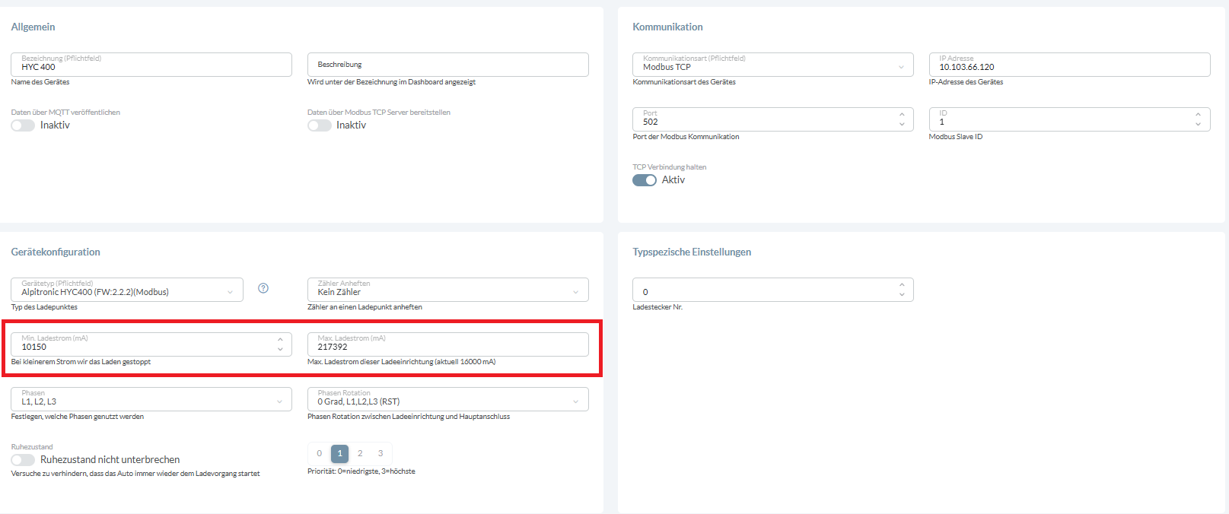Click the Bezeichnung field with HYC 400
Image resolution: width=1229 pixels, height=514 pixels.
(x=151, y=65)
